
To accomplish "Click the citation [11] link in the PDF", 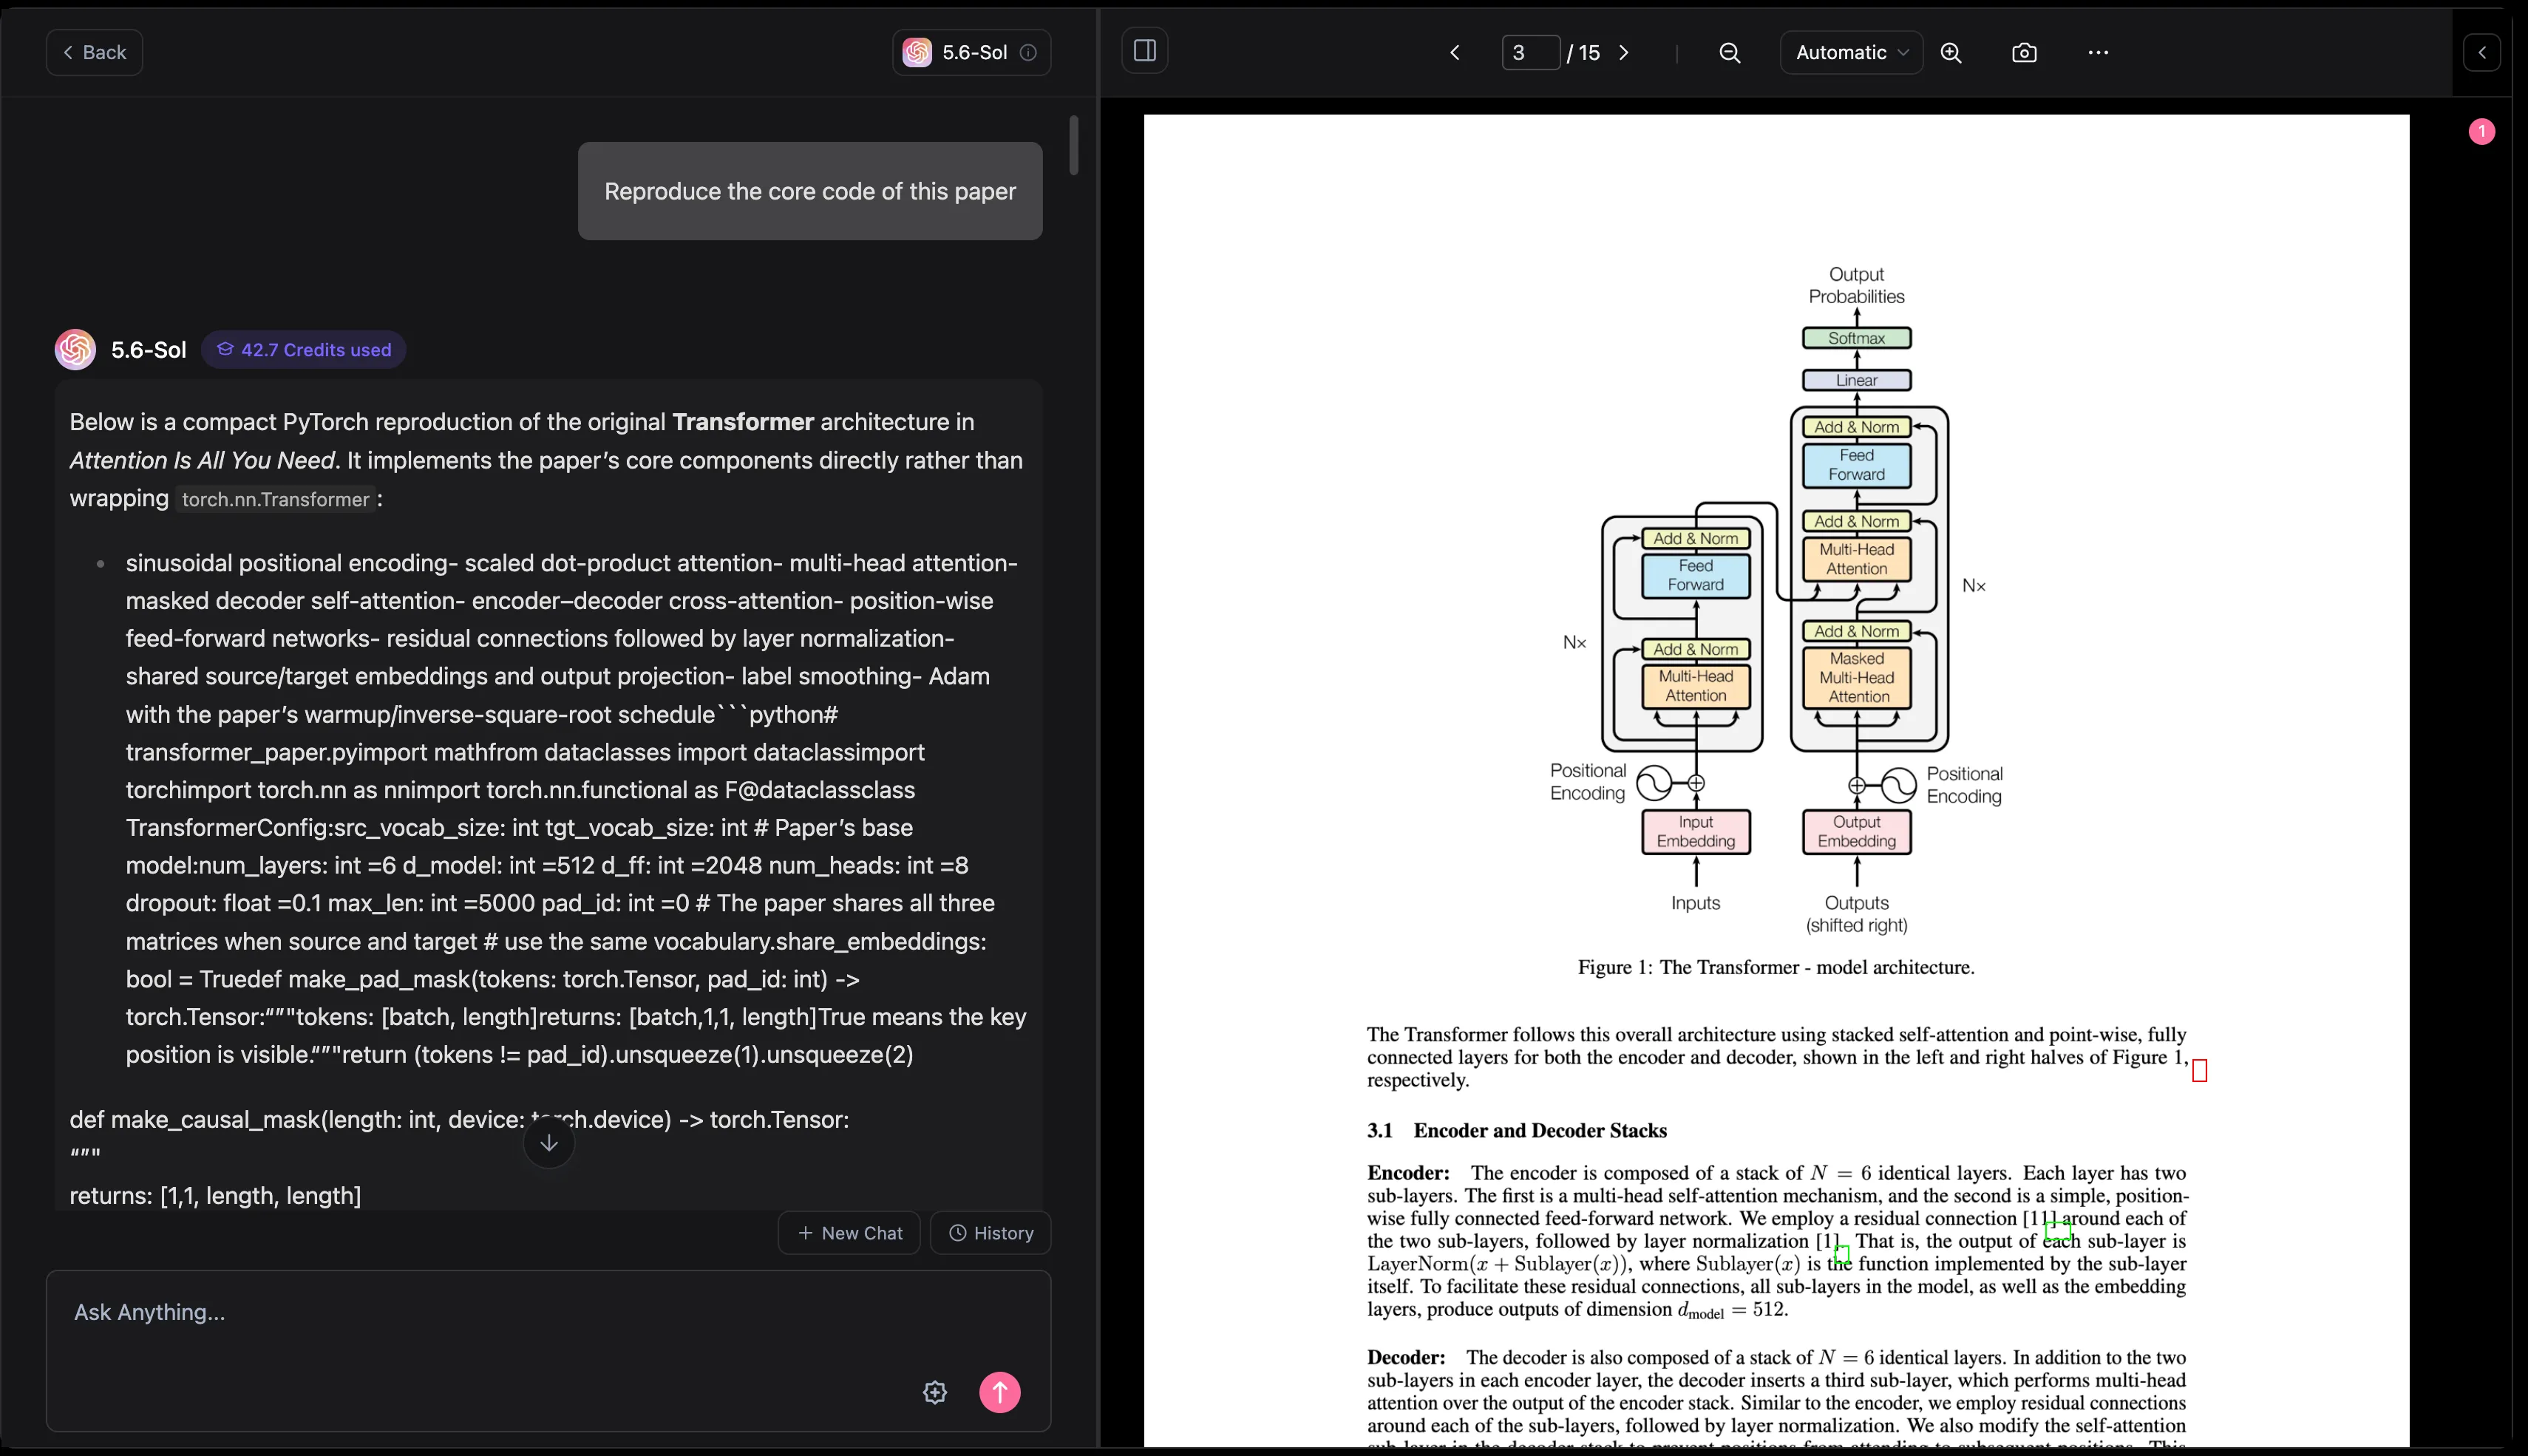I will tap(2040, 1218).
